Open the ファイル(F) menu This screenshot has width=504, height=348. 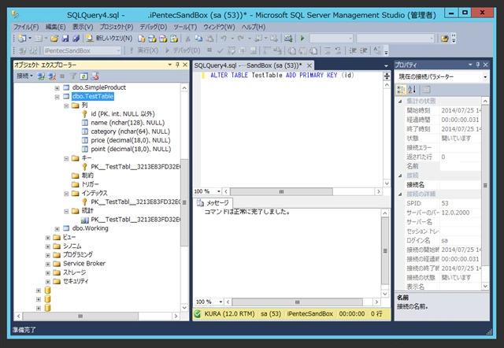(26, 27)
